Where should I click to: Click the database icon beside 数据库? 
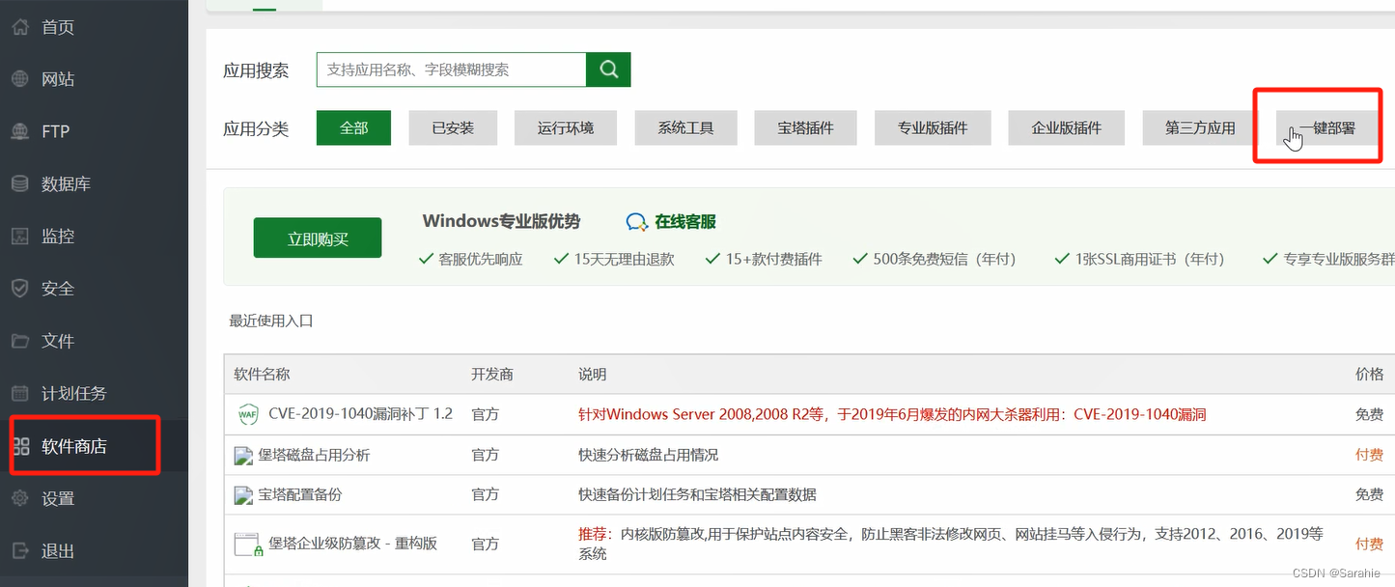[x=20, y=183]
